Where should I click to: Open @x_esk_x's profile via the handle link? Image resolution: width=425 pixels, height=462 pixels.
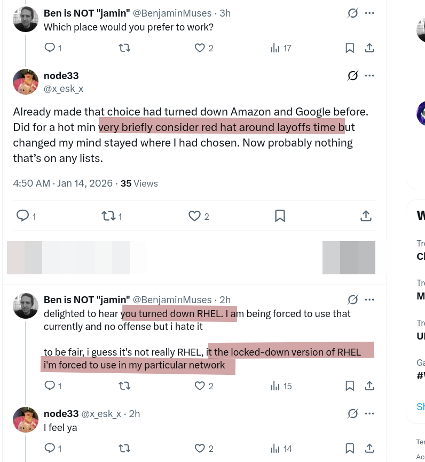tap(63, 89)
